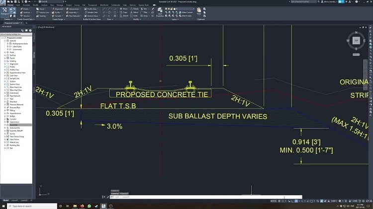
Task: Open the Section Views ribbon tool
Action: (92, 16)
